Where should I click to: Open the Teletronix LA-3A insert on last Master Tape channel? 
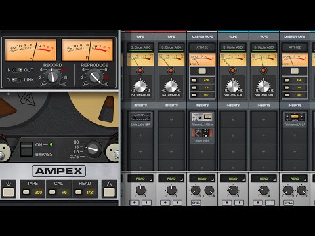click(295, 119)
